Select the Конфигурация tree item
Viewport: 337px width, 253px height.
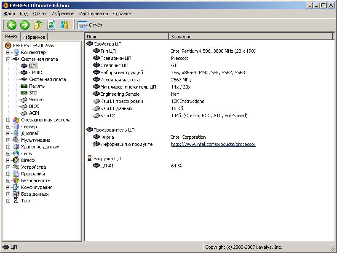point(37,187)
